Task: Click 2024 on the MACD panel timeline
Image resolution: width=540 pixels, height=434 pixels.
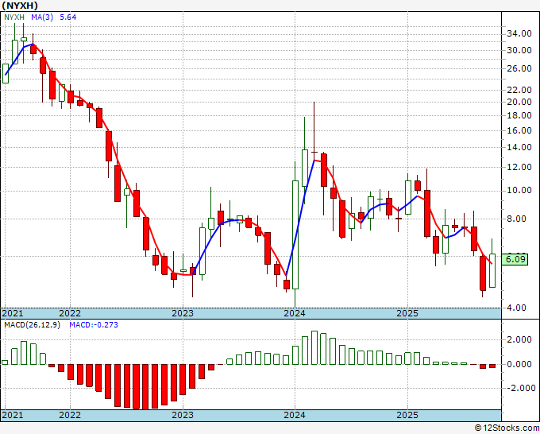Action: point(295,415)
